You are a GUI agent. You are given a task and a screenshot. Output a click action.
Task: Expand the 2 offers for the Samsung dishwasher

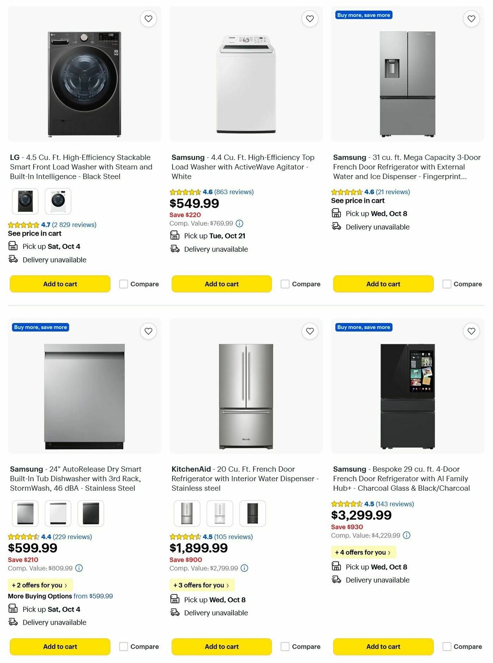click(x=40, y=585)
